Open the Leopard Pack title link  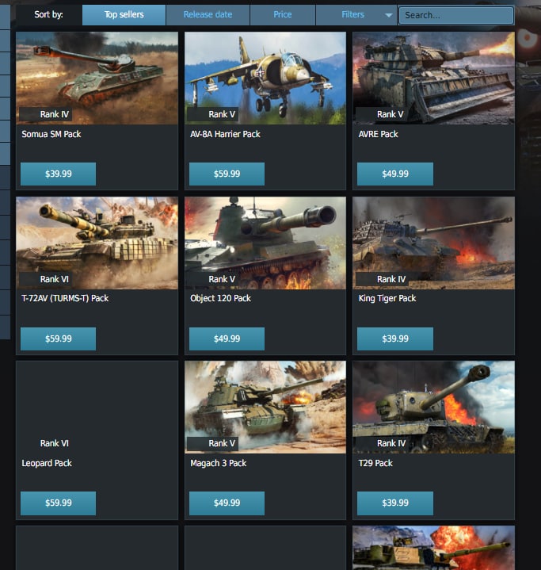coord(47,463)
